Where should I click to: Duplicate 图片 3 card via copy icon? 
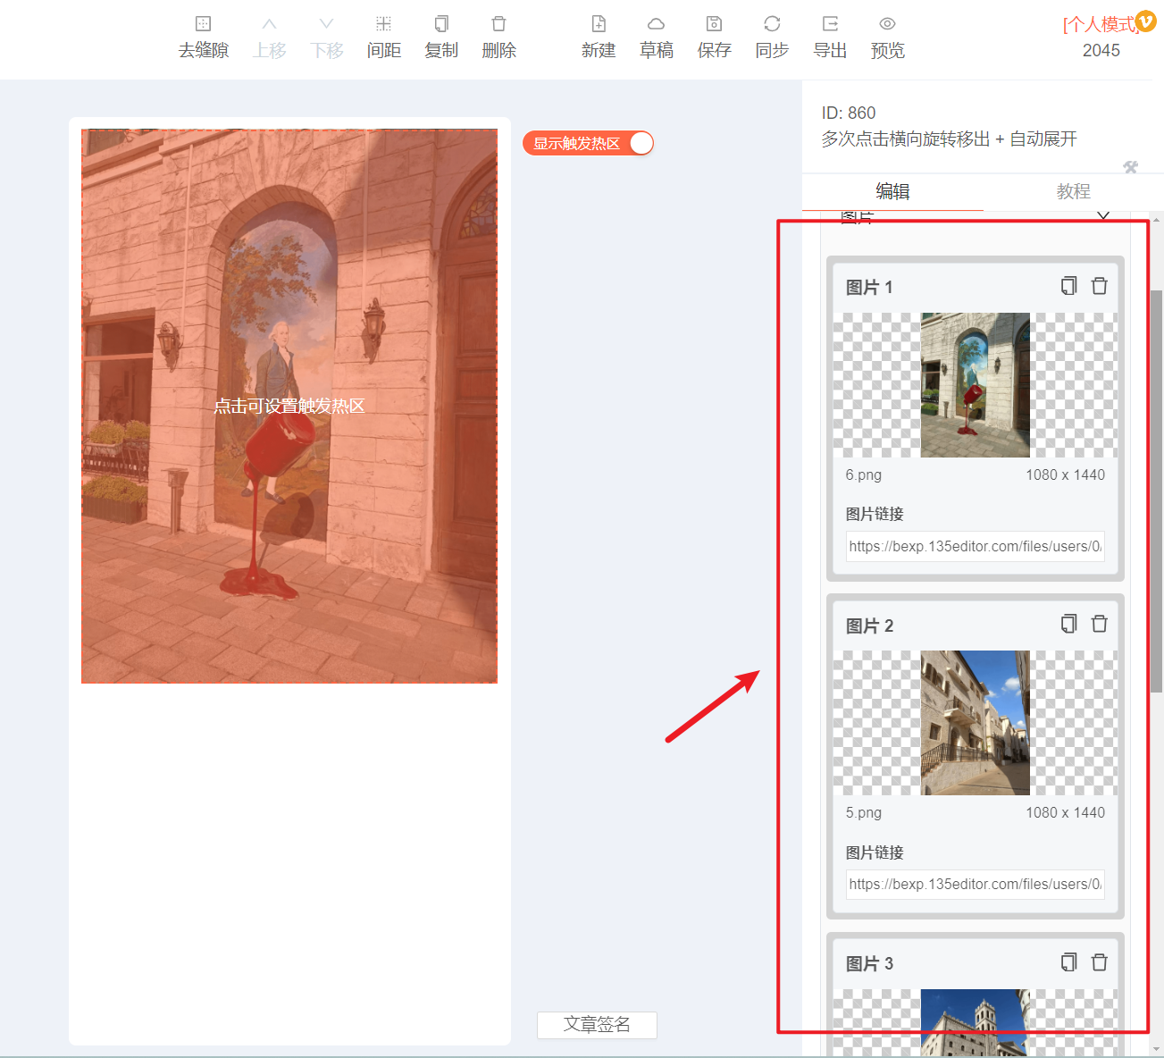(1068, 962)
